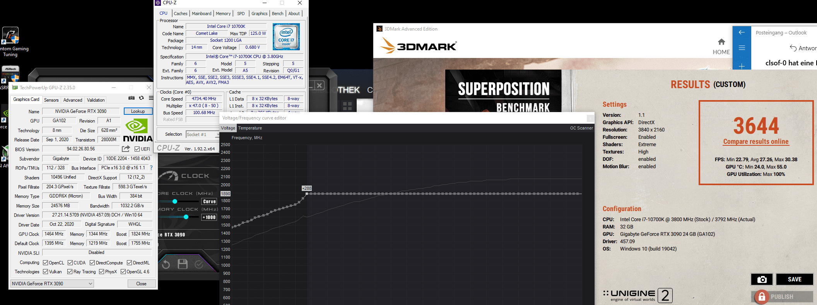Click the NVIDIA logo in GPU-Z
This screenshot has width=817, height=305.
pos(138,130)
